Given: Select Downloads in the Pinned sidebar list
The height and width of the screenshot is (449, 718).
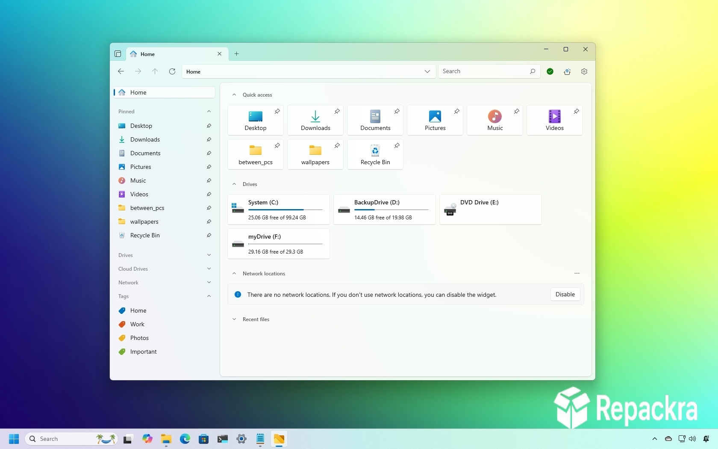Looking at the screenshot, I should pyautogui.click(x=165, y=139).
